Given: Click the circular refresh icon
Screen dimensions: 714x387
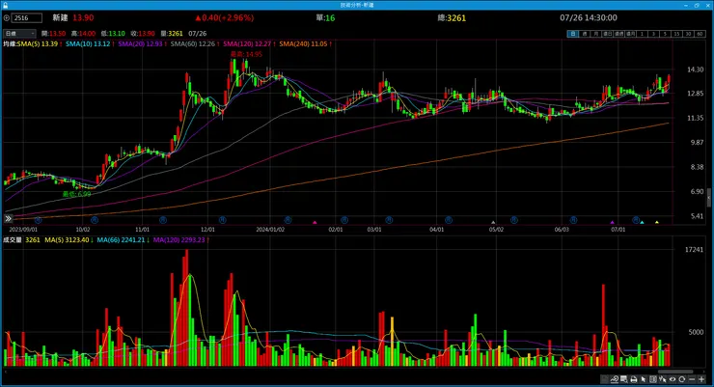Looking at the screenshot, I should tap(681, 379).
